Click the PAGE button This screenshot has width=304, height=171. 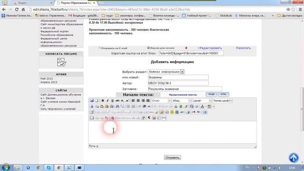[211, 95]
